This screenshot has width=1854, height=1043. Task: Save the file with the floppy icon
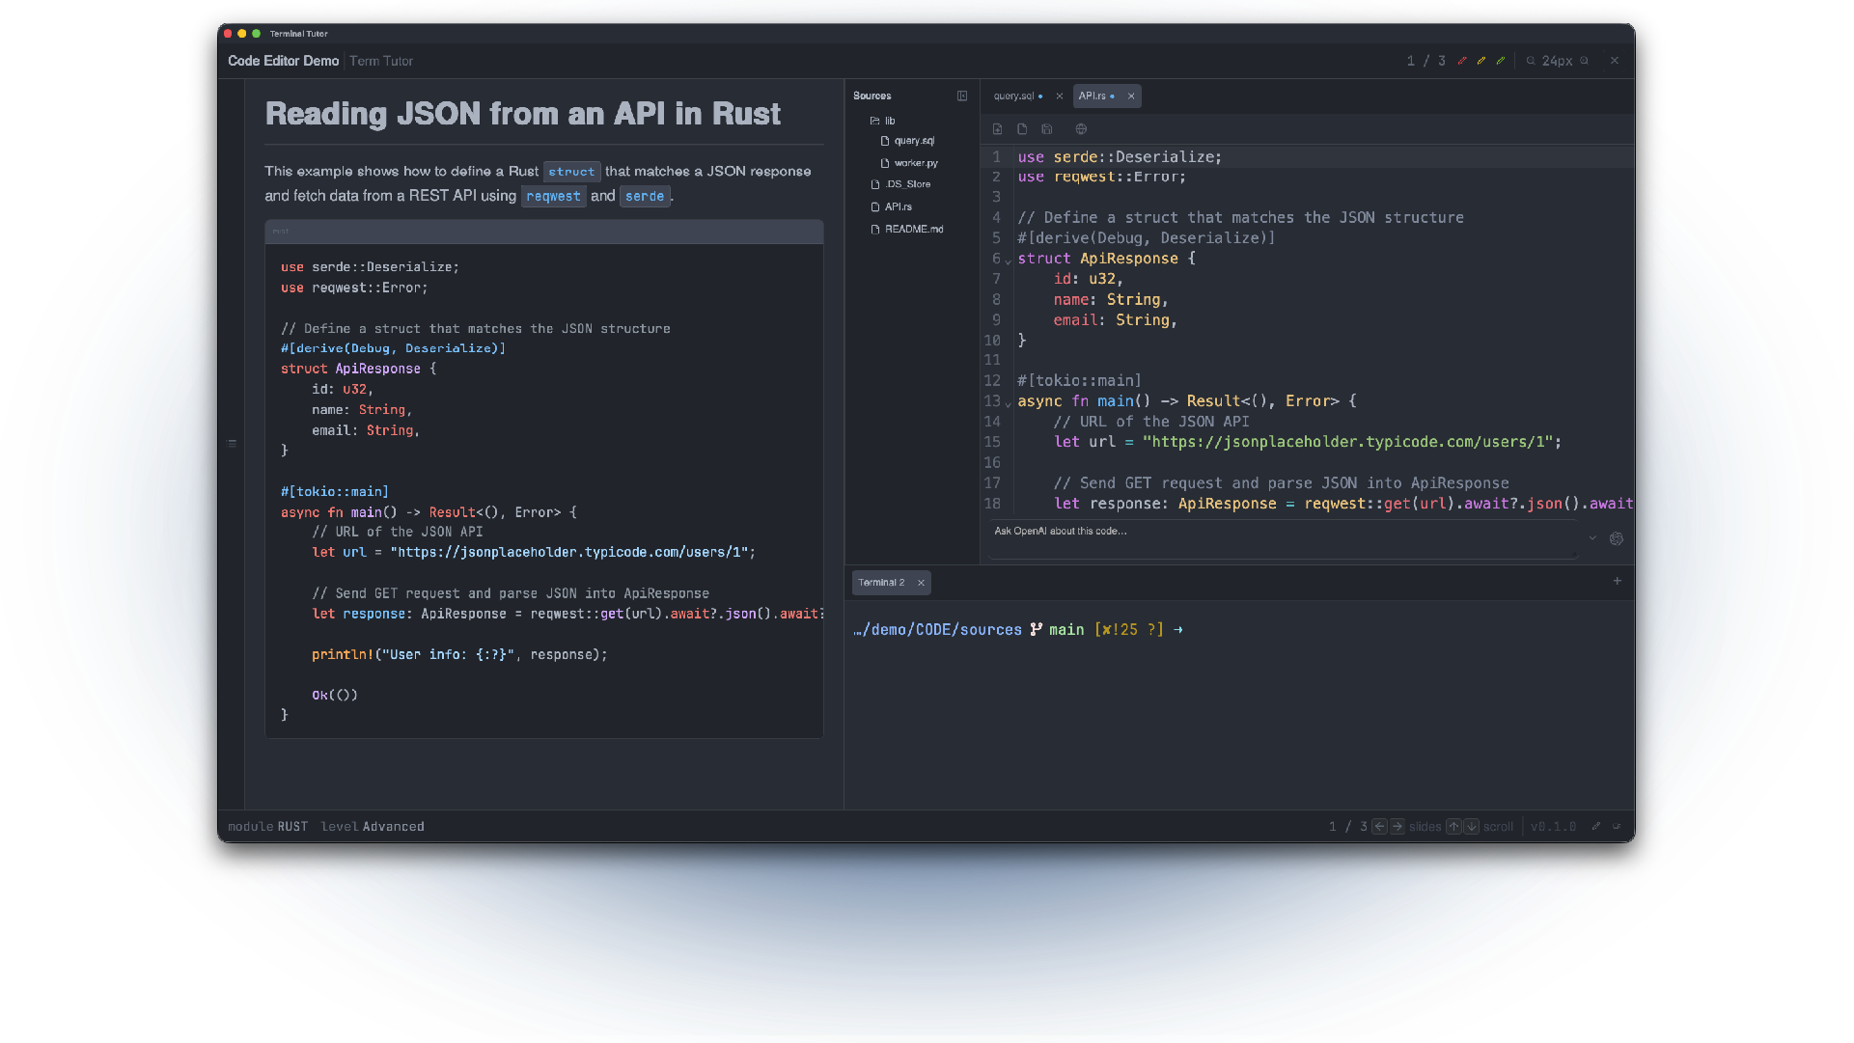1047,129
